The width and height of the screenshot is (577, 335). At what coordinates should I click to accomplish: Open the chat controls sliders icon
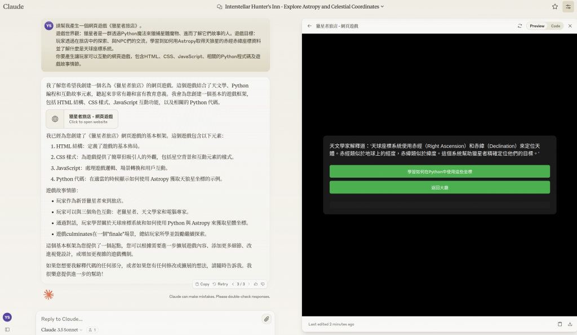coord(568,7)
